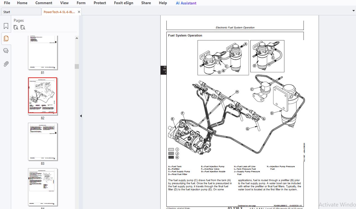Click legend entry "C—Fuel Supply Pump"
Viewport: 356px width, 209px height.
click(179, 172)
